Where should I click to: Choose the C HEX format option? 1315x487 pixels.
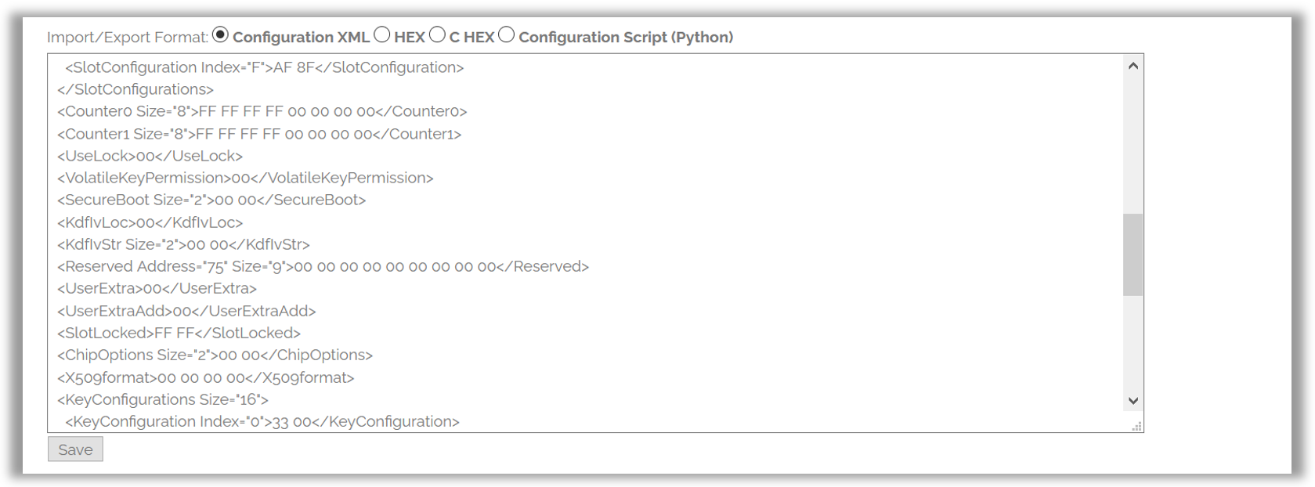click(437, 34)
